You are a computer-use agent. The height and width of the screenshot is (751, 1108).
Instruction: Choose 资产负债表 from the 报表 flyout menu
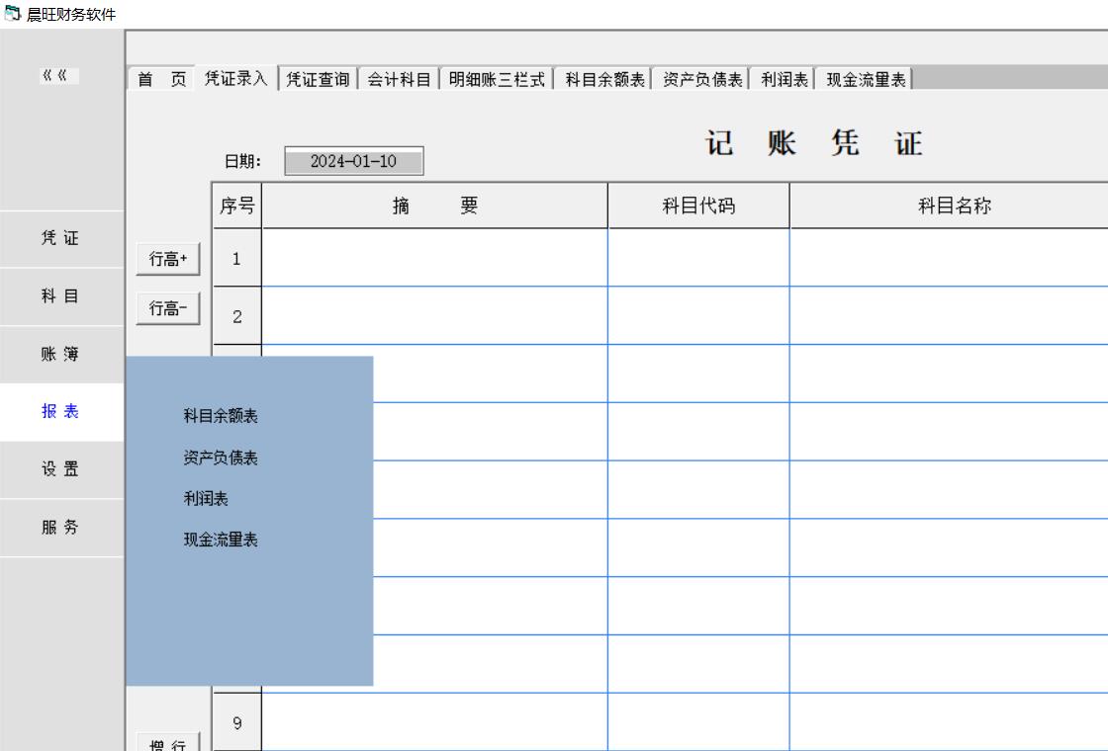pos(221,459)
